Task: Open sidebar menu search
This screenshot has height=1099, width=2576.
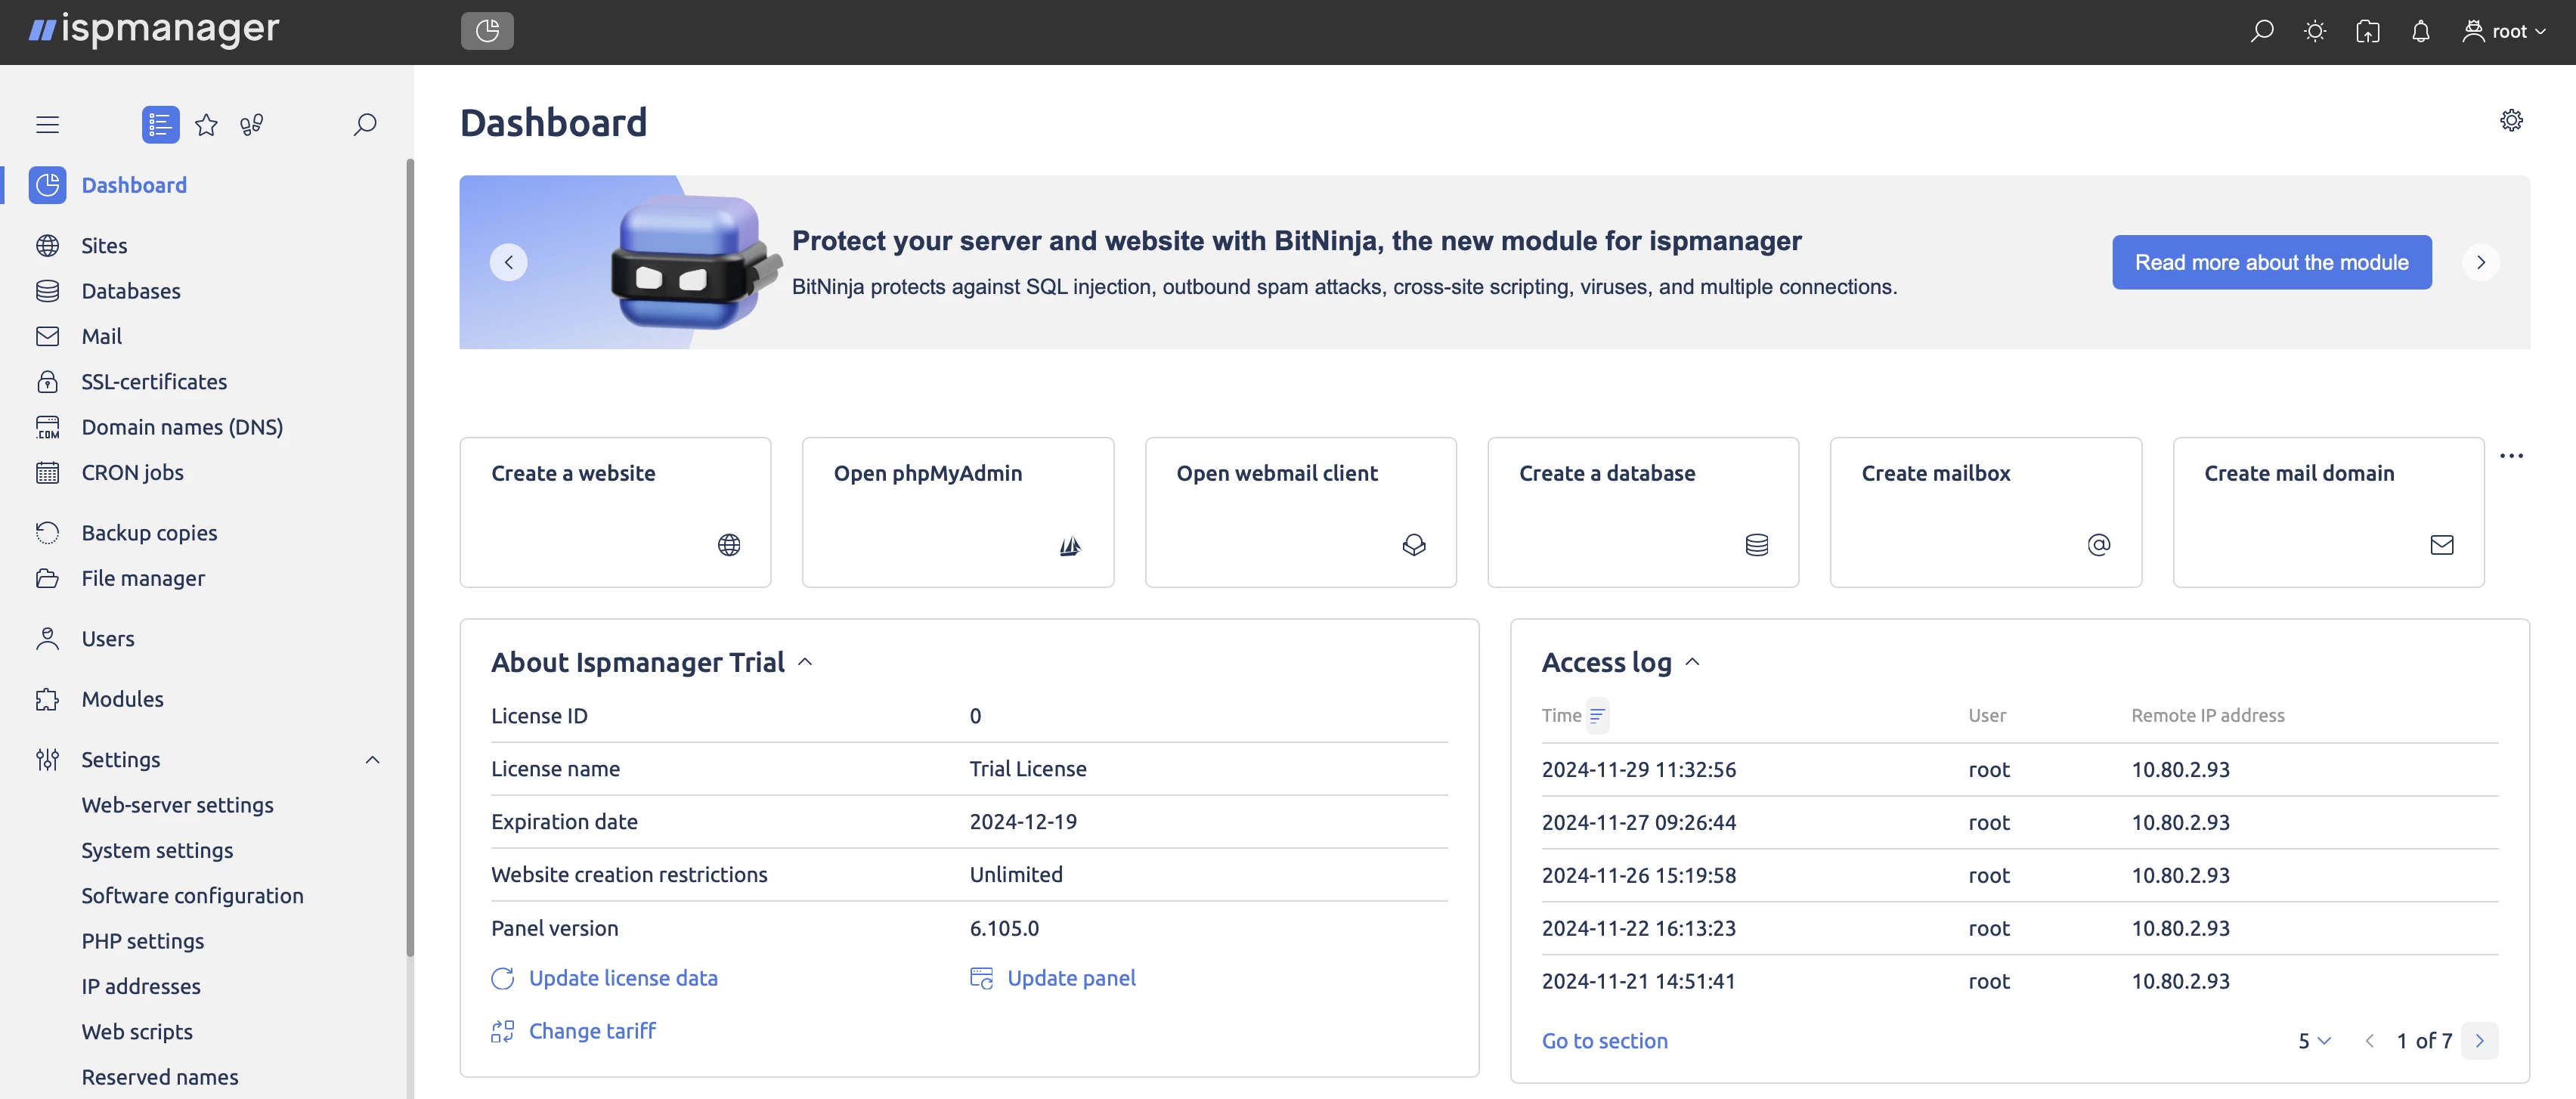Action: pos(365,124)
